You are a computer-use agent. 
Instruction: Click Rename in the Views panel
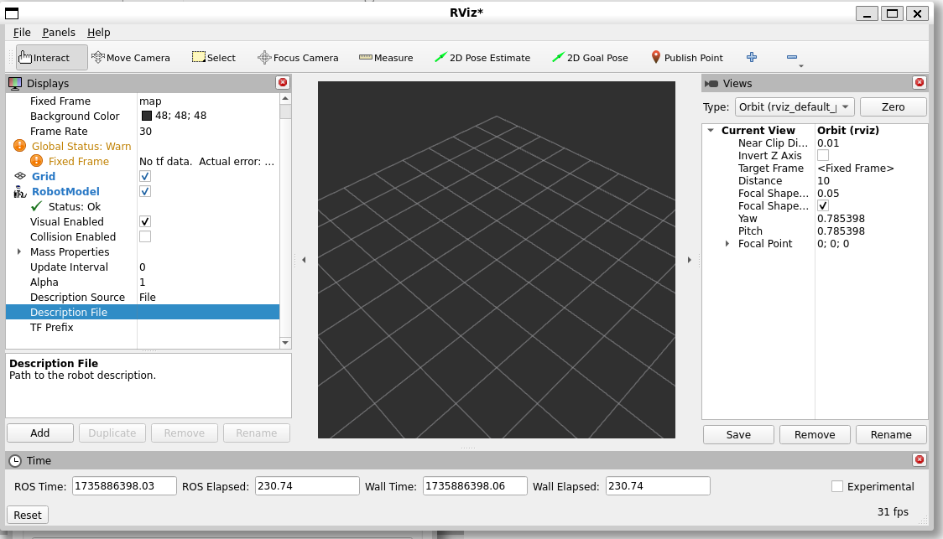pos(891,434)
